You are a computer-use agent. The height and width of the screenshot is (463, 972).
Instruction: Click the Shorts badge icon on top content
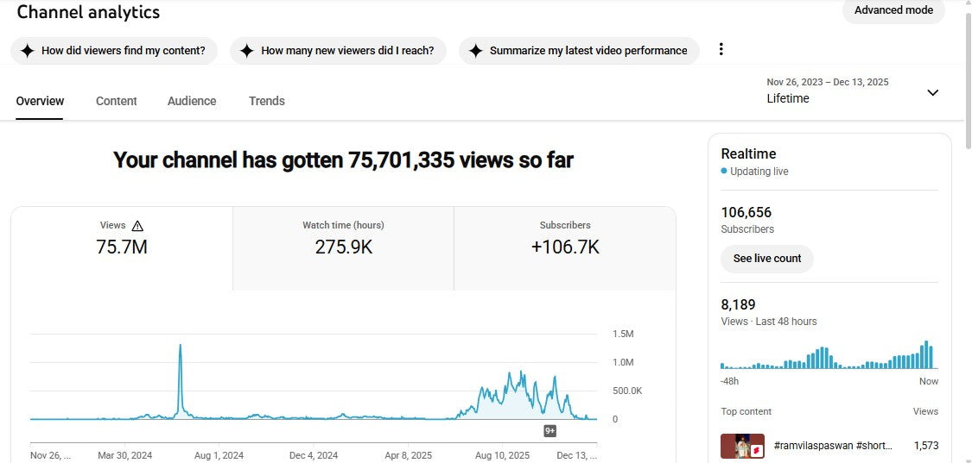[756, 451]
